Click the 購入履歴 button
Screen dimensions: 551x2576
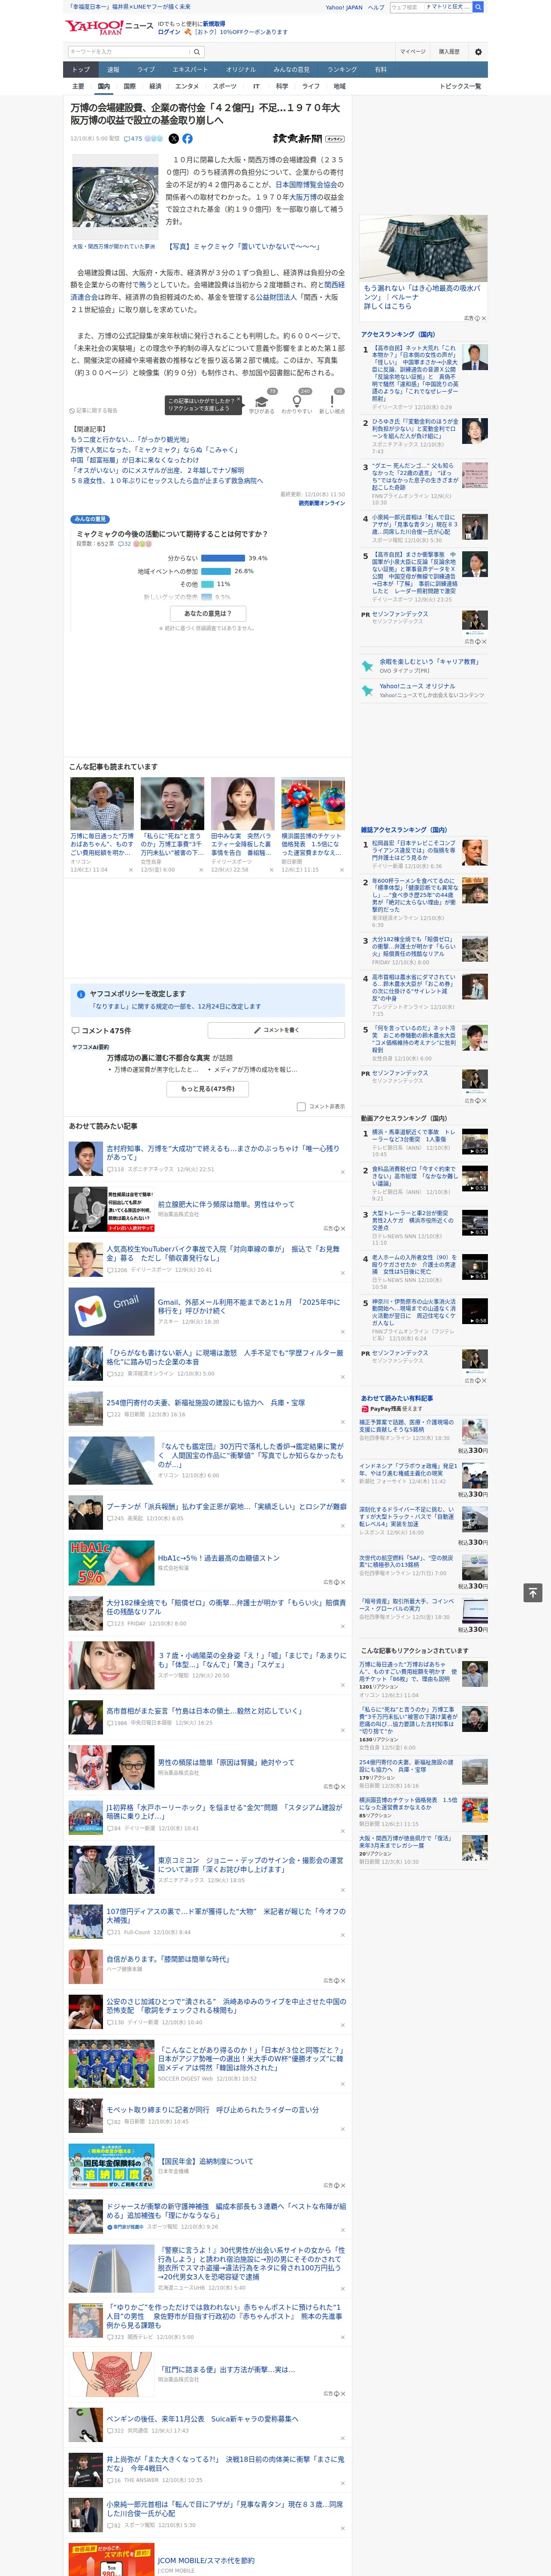[449, 52]
